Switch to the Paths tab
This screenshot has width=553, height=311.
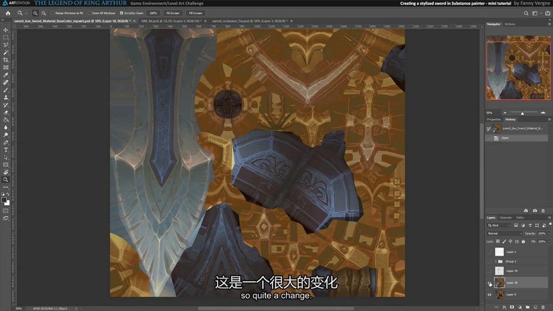pyautogui.click(x=520, y=218)
